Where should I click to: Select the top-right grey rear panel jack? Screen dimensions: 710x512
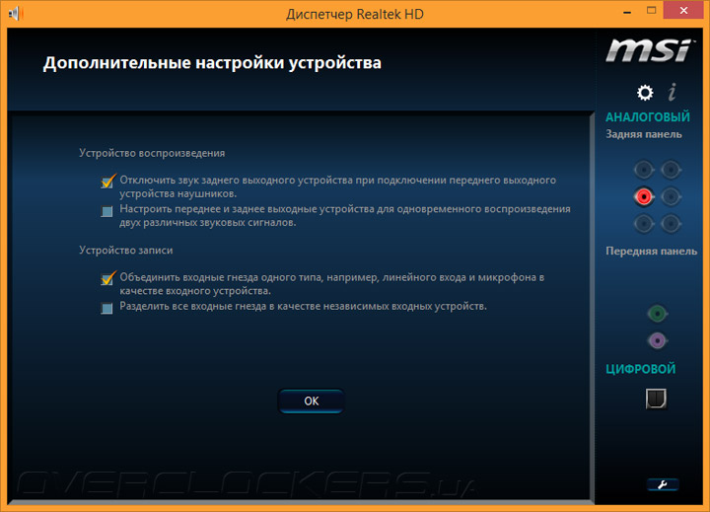(x=671, y=170)
